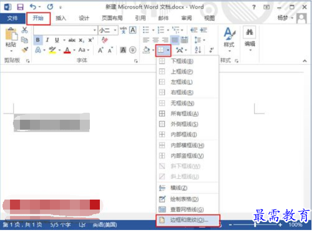Open shading paint bucket color
Viewport: 314px width, 231px height.
coord(146,50)
